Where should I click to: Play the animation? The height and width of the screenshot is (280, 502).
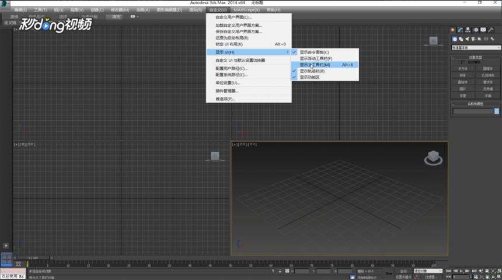click(x=461, y=271)
